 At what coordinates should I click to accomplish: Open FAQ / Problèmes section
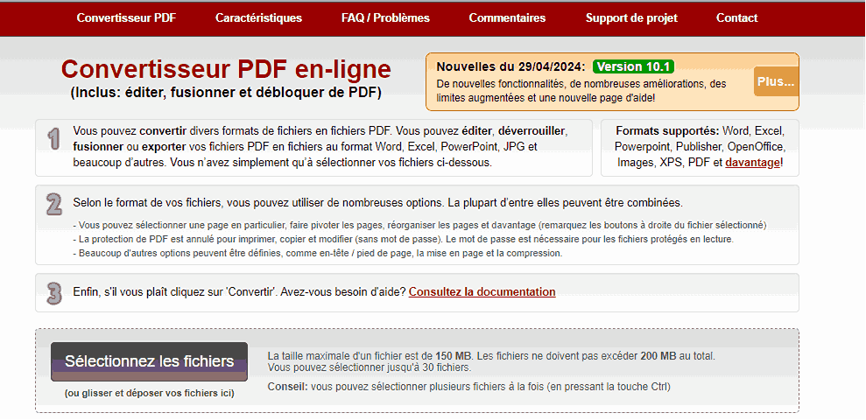(385, 17)
